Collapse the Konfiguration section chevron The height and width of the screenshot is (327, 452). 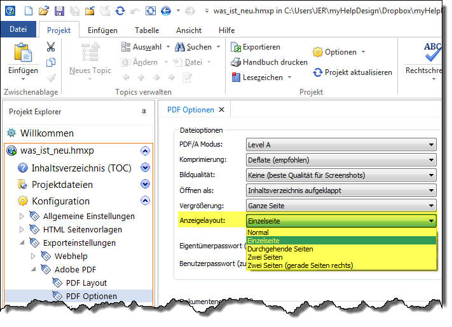pos(145,201)
